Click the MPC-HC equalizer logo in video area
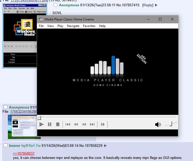The height and width of the screenshot is (161, 193). pos(107,65)
